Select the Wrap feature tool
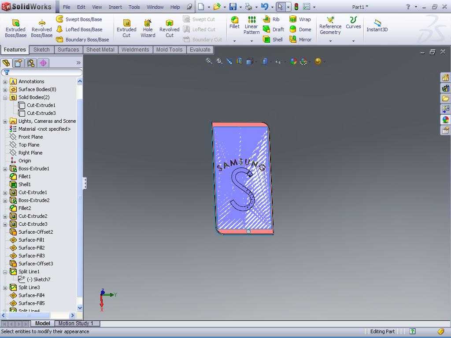The height and width of the screenshot is (338, 451). pyautogui.click(x=300, y=19)
